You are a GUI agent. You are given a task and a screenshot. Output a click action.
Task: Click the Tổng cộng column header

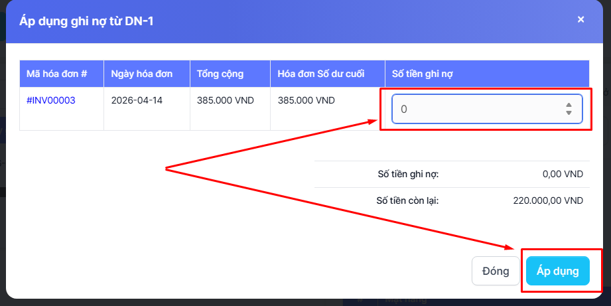point(220,74)
